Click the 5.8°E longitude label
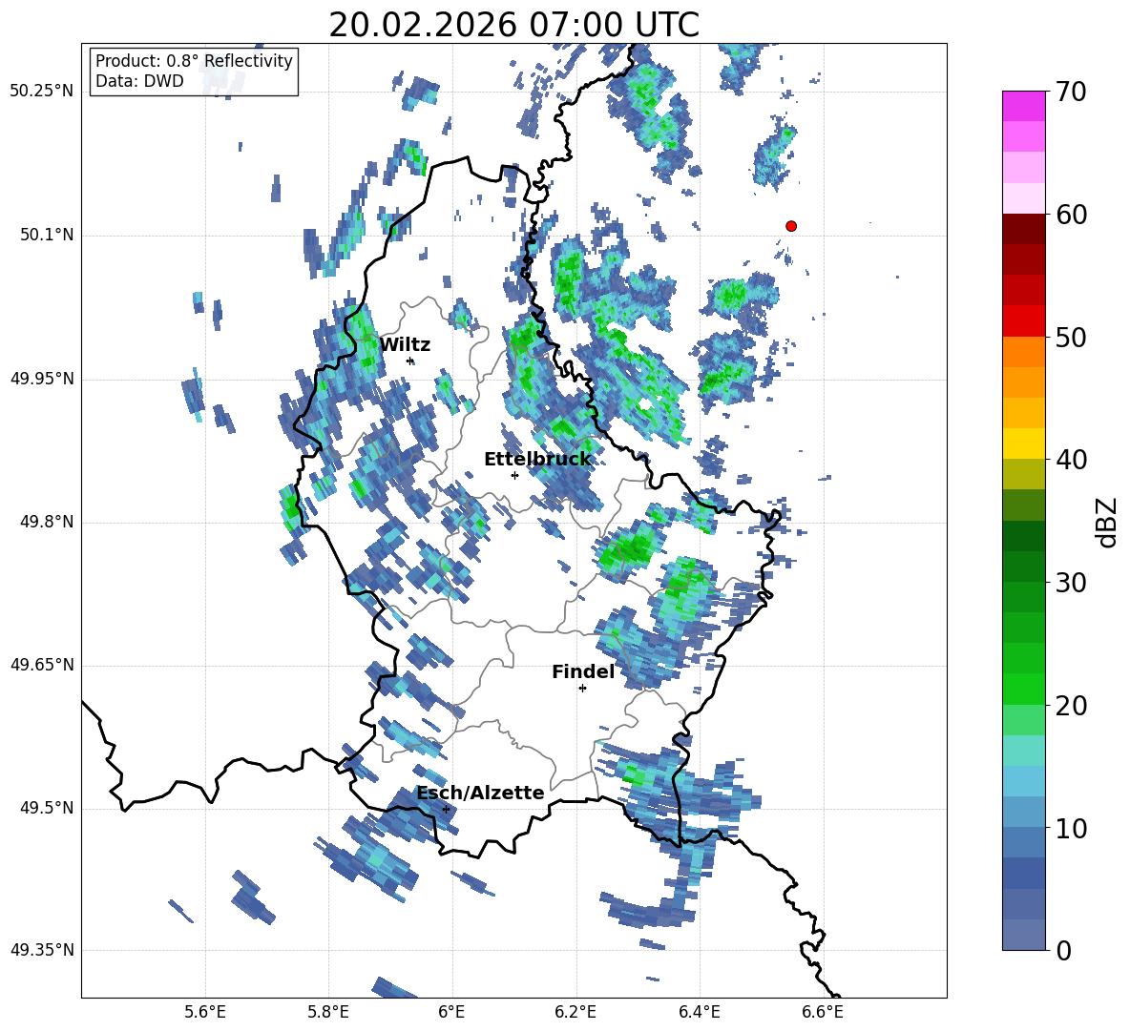This screenshot has height=1031, width=1130. point(328,1012)
